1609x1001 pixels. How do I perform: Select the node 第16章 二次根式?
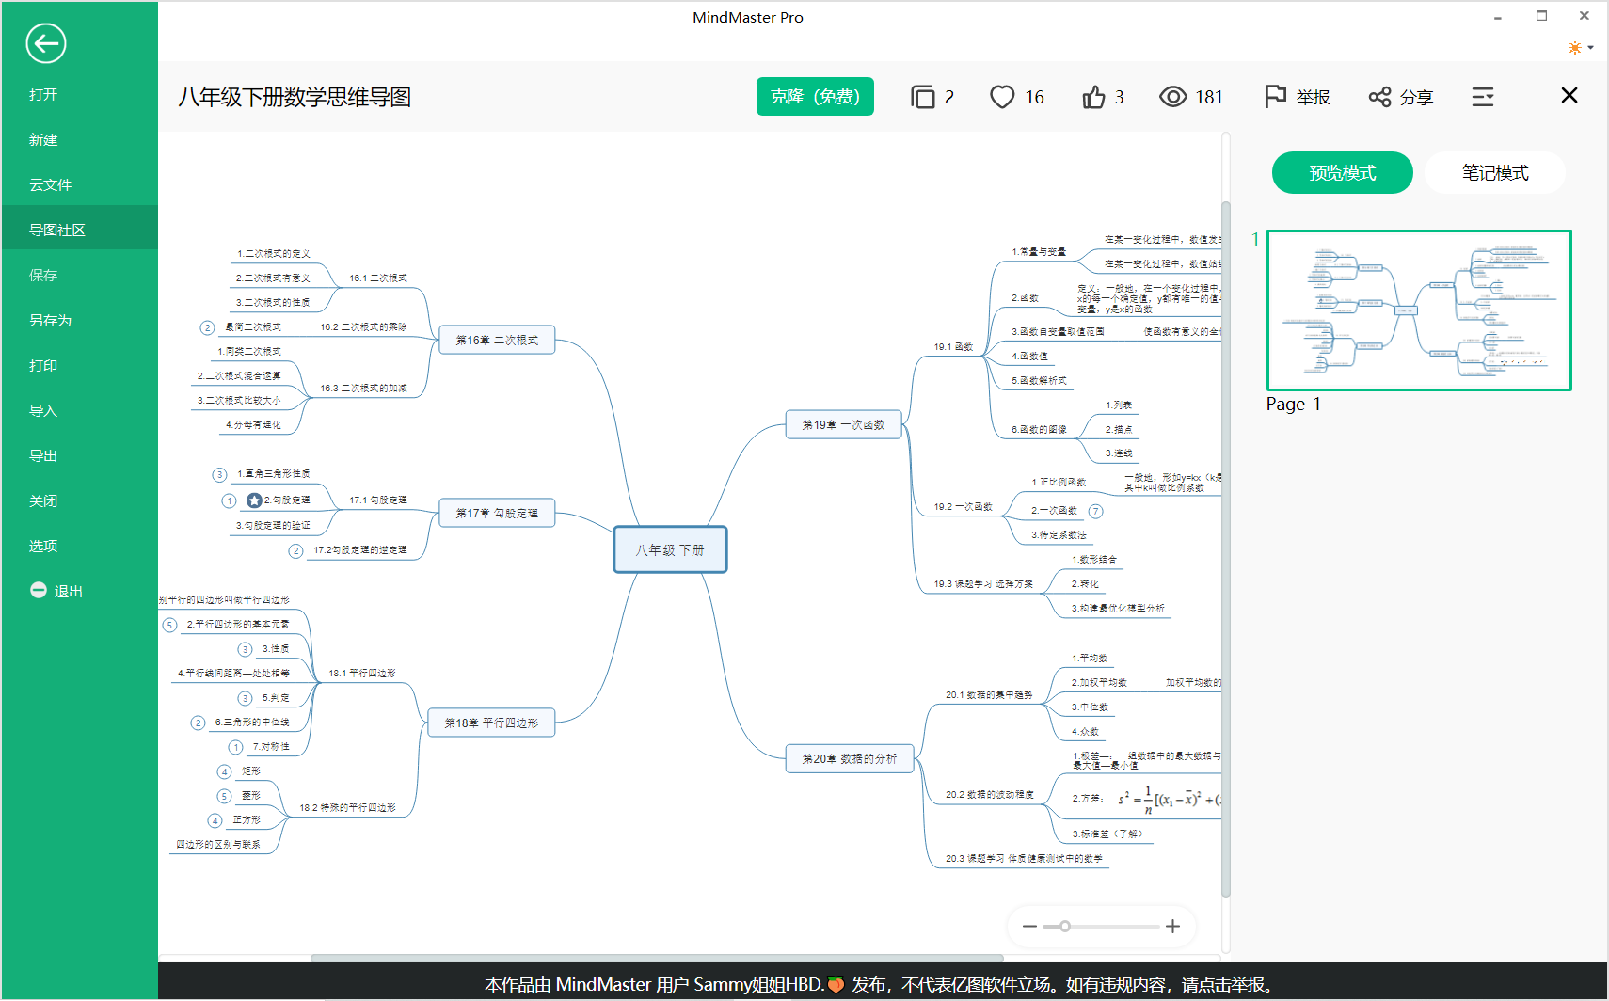497,340
